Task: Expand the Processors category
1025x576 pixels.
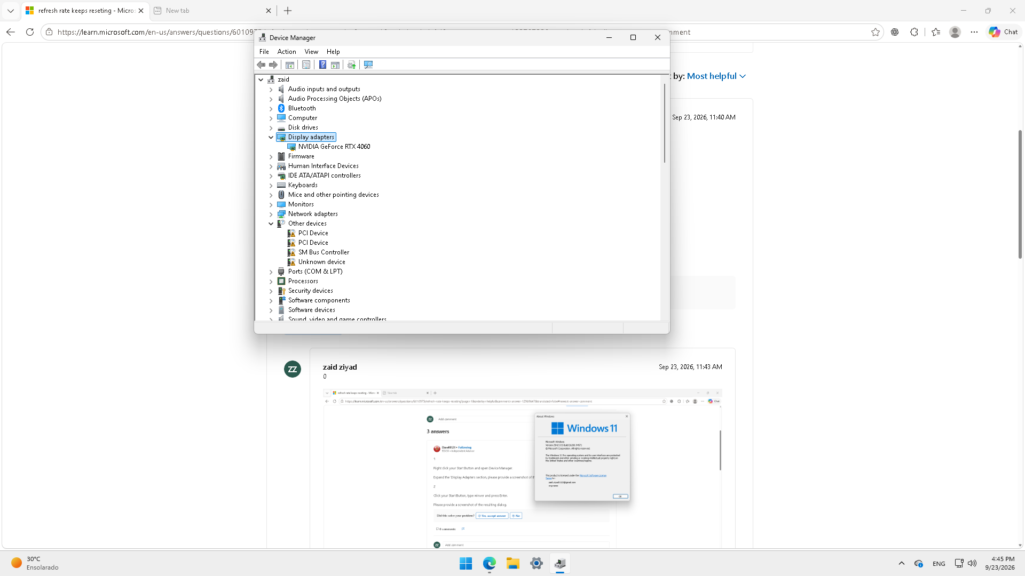Action: tap(271, 282)
